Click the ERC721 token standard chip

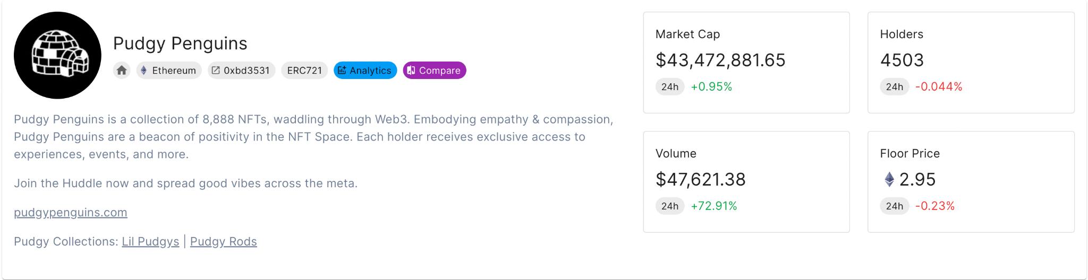pos(304,71)
